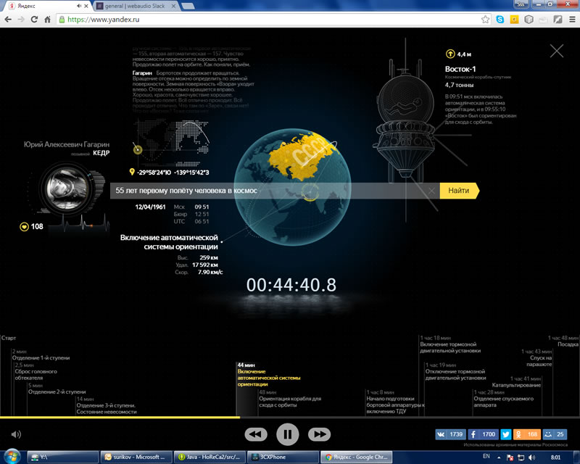Viewport: 580px width, 464px height.
Task: Open system tray volume control
Action: tap(532, 457)
